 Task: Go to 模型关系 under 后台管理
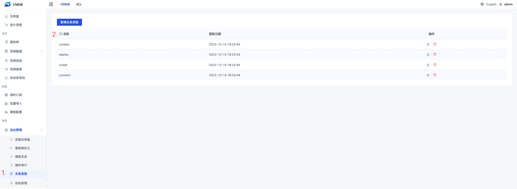(21, 157)
